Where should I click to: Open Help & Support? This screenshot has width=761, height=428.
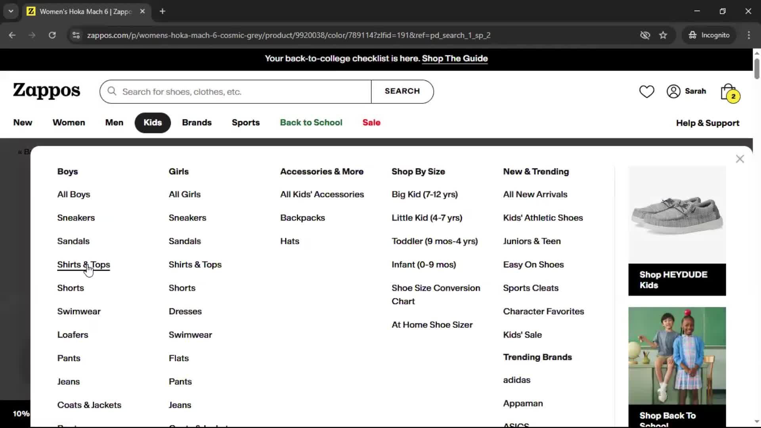[x=707, y=123]
